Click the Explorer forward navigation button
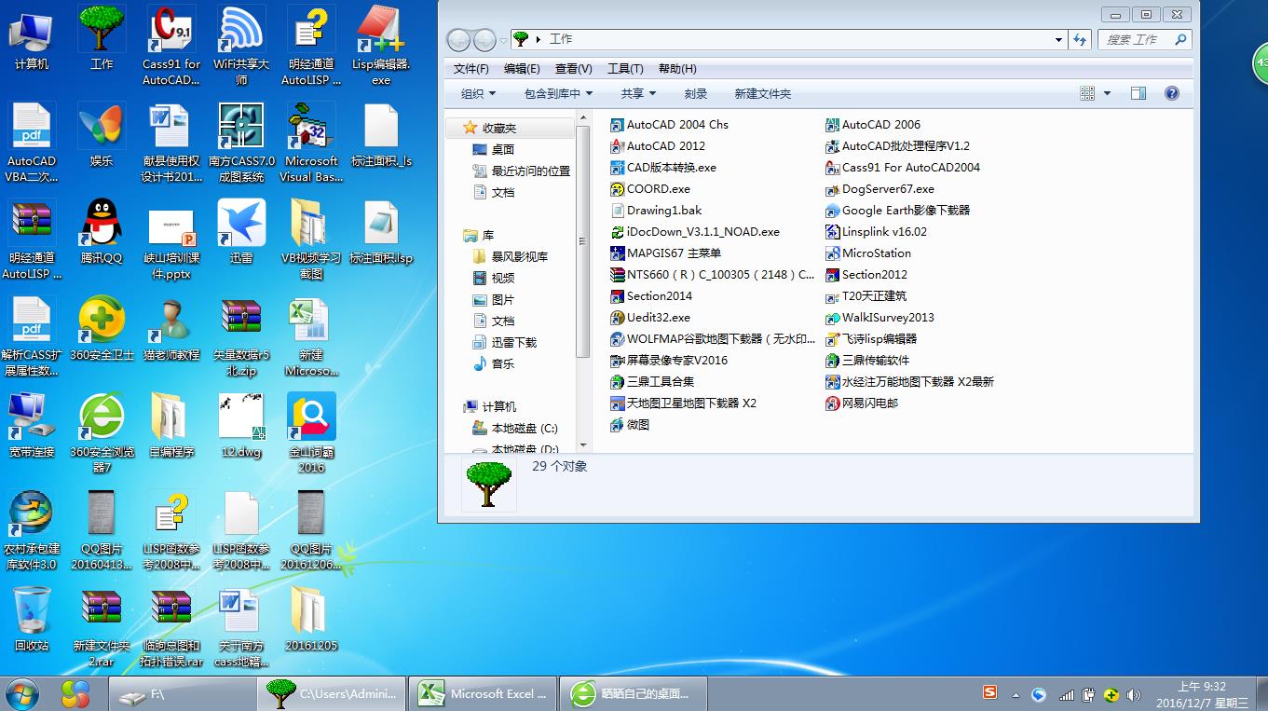The image size is (1268, 711). (x=484, y=40)
